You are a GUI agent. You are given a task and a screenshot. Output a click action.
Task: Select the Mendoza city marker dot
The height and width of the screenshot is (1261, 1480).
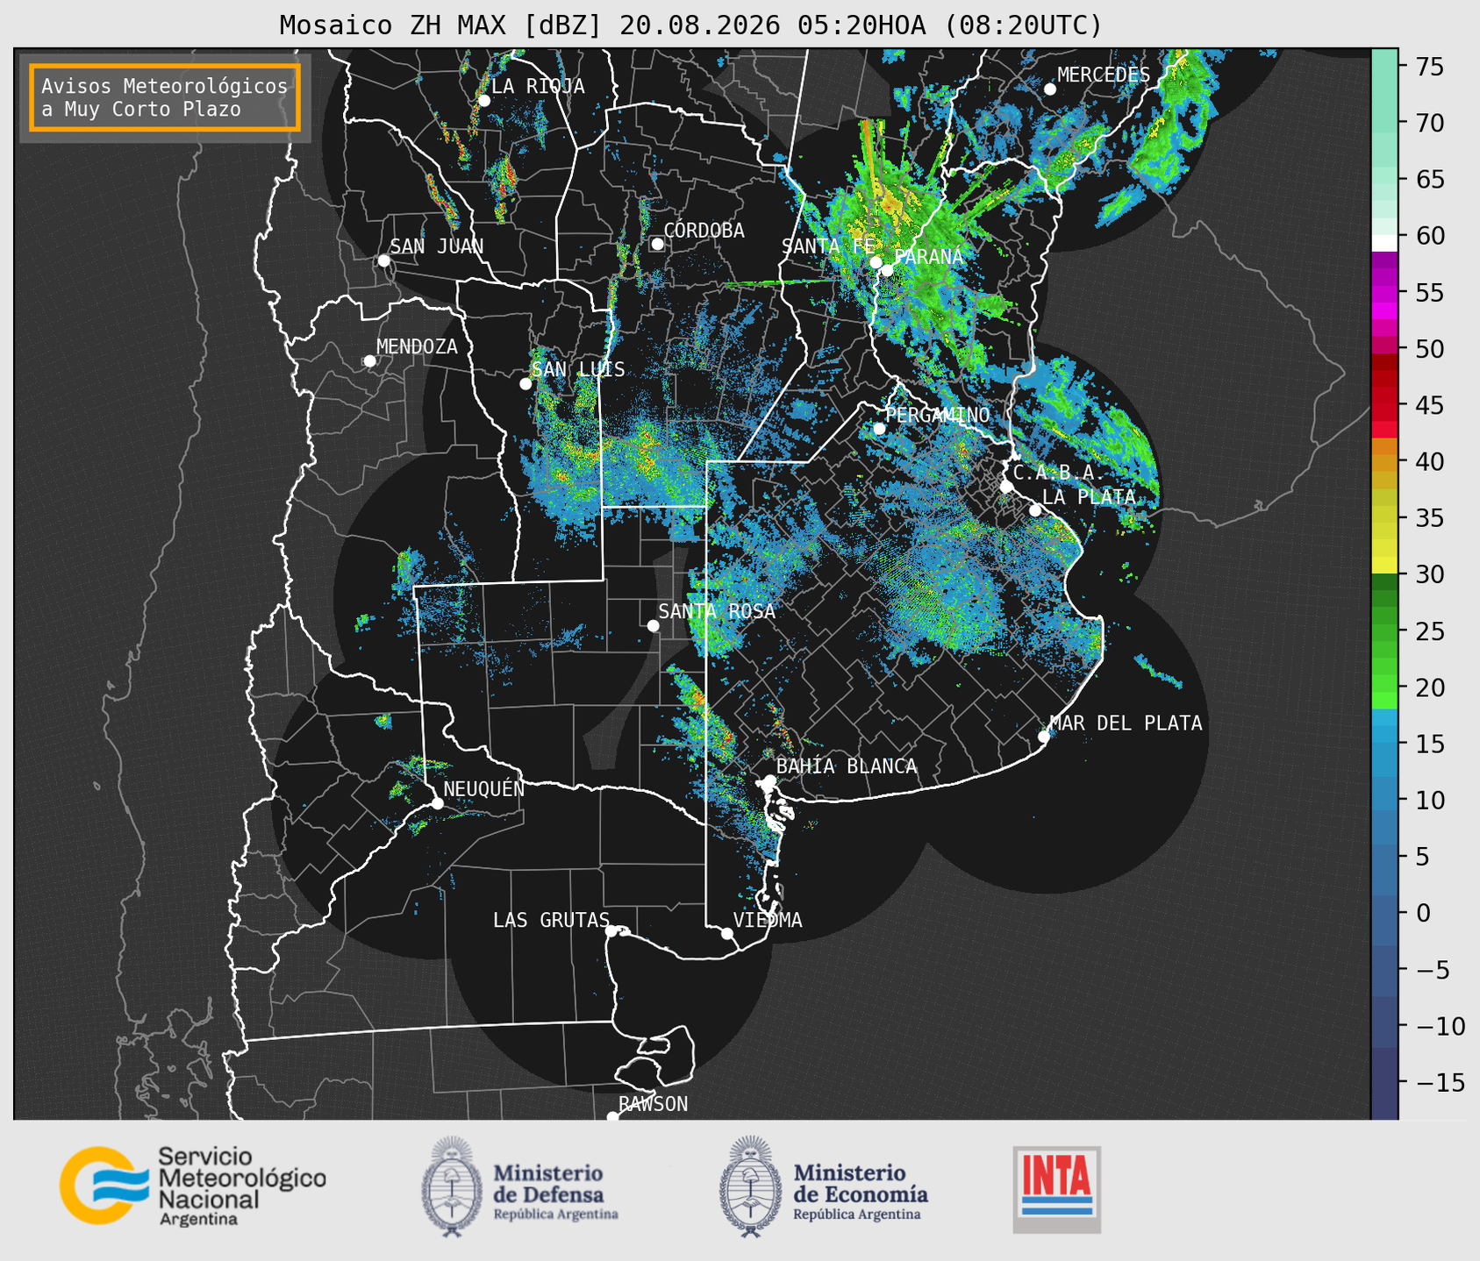tap(369, 361)
